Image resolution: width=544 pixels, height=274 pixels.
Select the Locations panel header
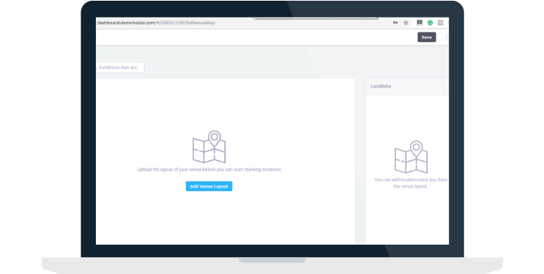(x=407, y=86)
